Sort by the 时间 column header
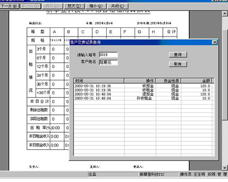This screenshot has height=182, width=228. pos(99,81)
